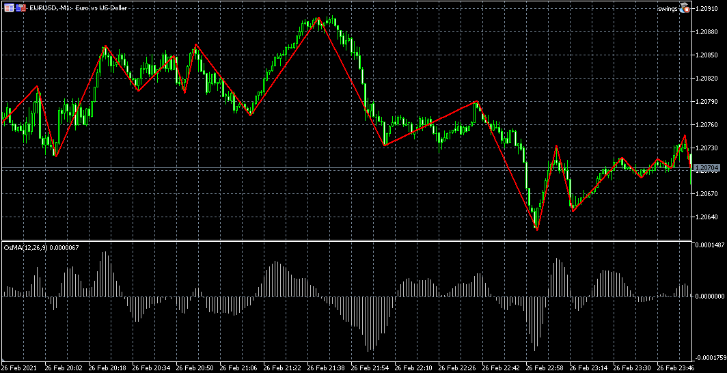Click the 1.20640 price scale value
Screen dimensions: 727x373
tap(707, 217)
